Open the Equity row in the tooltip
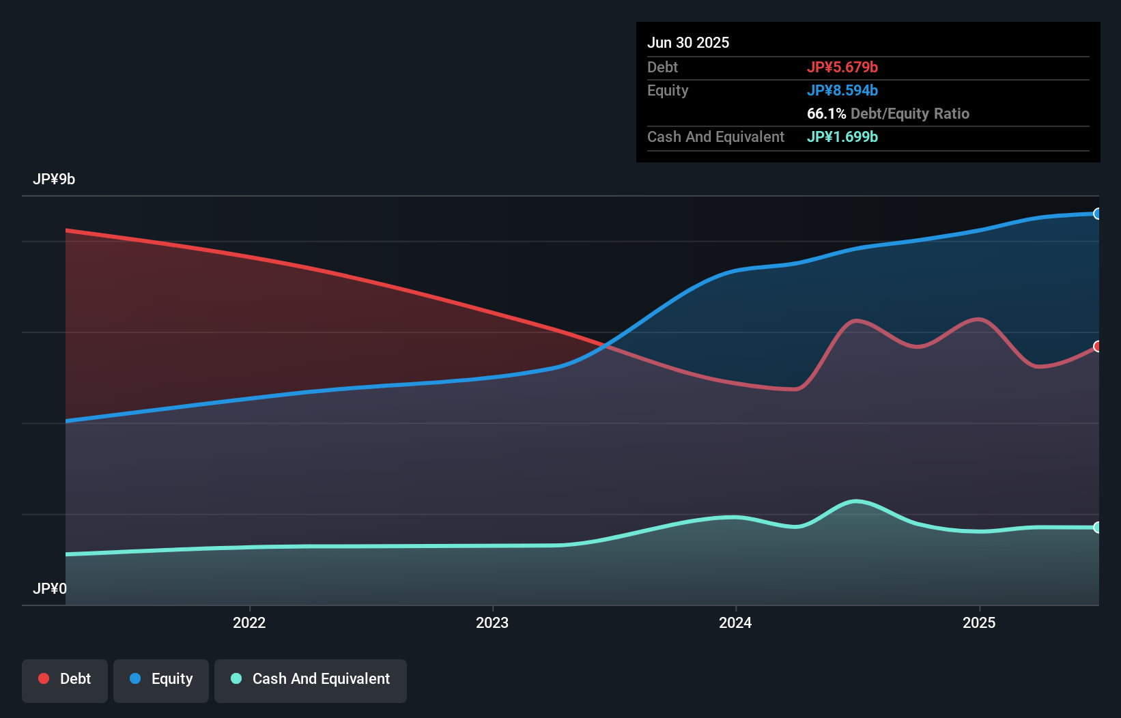Image resolution: width=1121 pixels, height=718 pixels. 667,90
